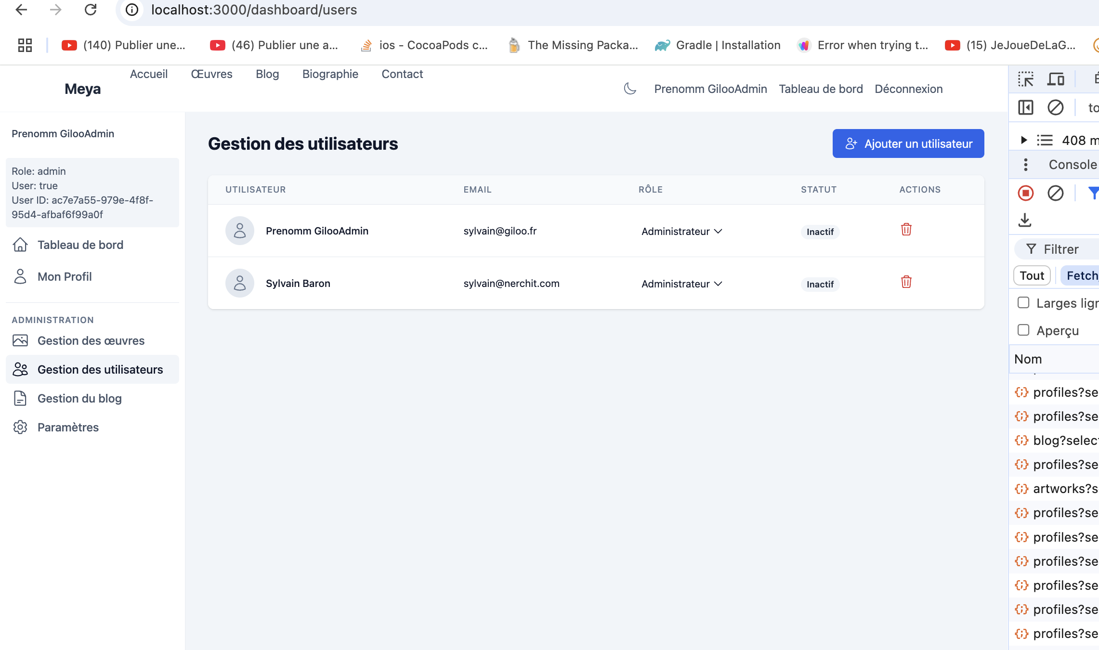Open the Gradle | Installation bookmark
The height and width of the screenshot is (650, 1099).
(x=718, y=45)
